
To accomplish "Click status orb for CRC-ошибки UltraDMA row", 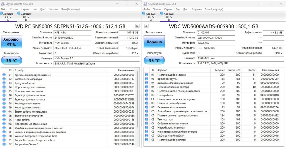I will [147, 136].
